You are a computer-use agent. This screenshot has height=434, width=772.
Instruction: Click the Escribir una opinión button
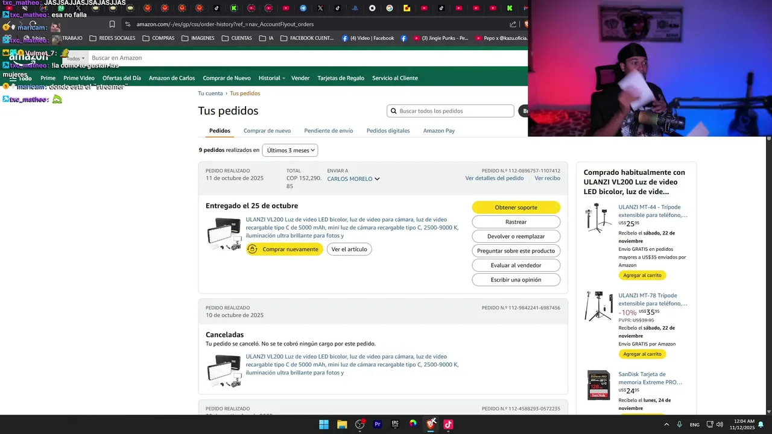[x=516, y=280]
